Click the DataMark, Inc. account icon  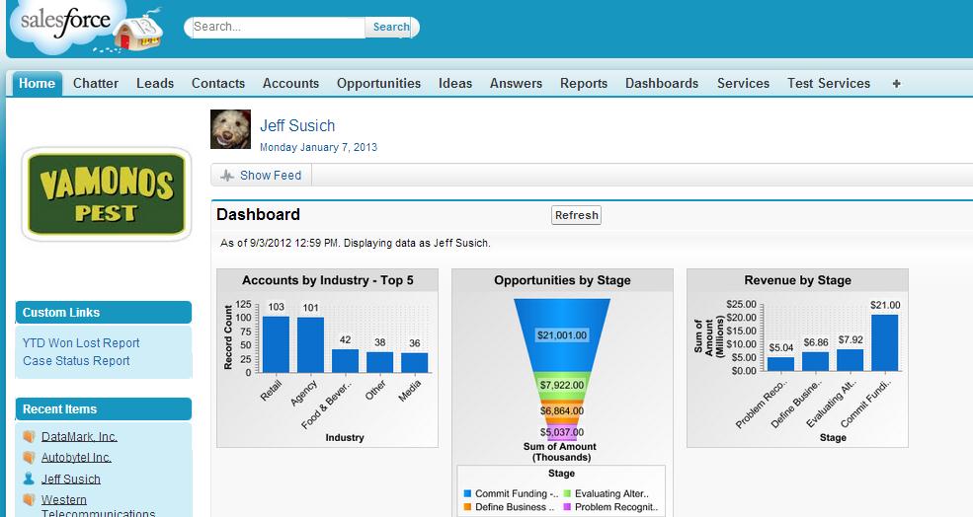[x=29, y=436]
